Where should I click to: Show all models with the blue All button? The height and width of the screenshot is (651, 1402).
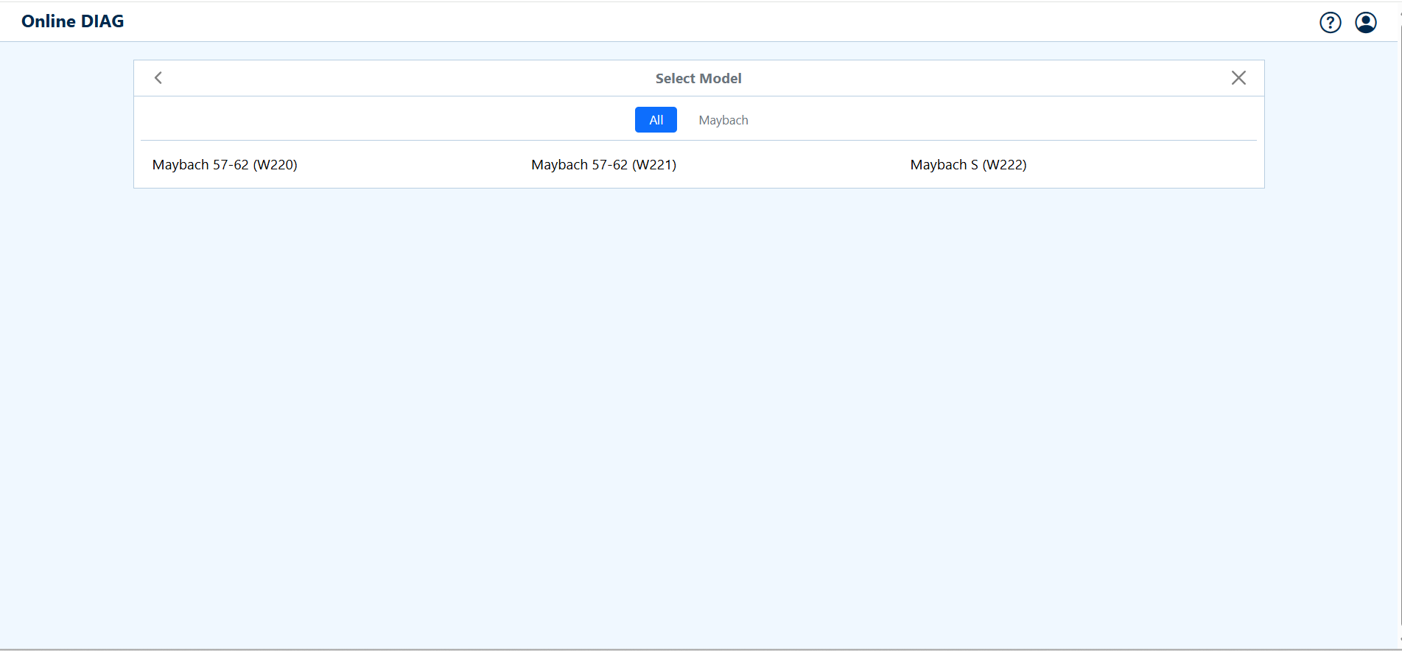tap(655, 120)
